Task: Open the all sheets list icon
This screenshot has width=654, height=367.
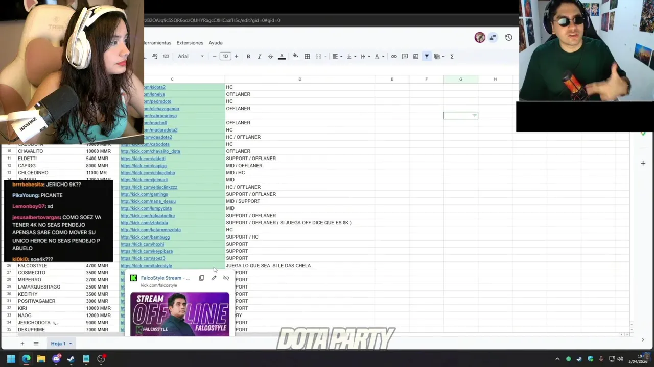Action: tap(36, 344)
